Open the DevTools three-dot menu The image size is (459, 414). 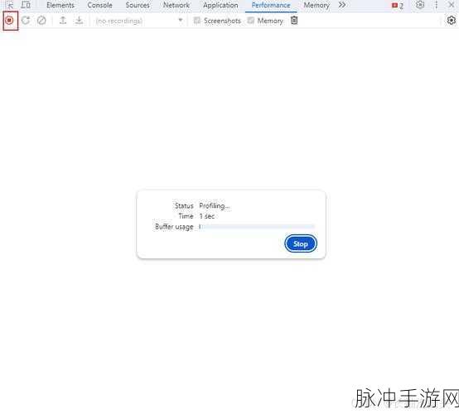436,5
